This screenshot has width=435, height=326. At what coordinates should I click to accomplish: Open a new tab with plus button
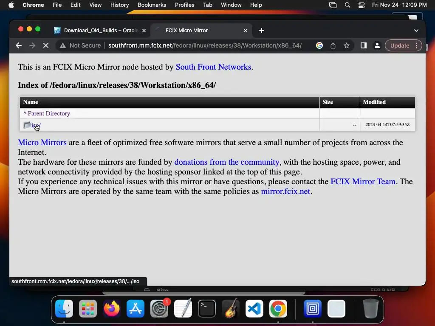click(x=262, y=31)
